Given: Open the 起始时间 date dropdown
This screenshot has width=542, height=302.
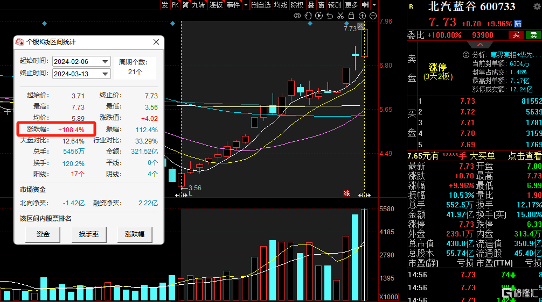Looking at the screenshot, I should [105, 61].
